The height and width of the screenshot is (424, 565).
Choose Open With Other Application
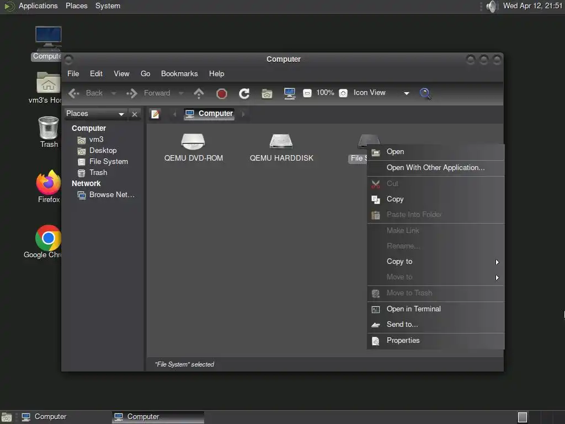436,168
